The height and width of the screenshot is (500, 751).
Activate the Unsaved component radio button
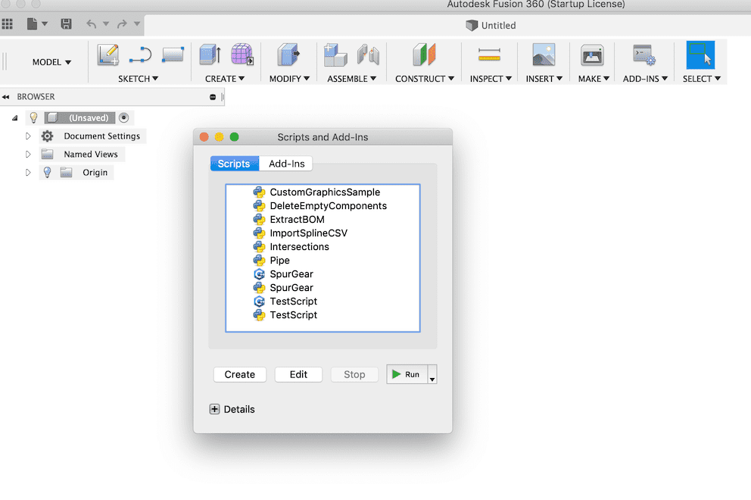click(123, 118)
